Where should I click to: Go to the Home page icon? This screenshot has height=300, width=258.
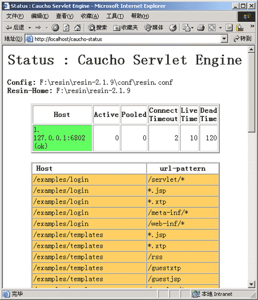[x=77, y=28]
